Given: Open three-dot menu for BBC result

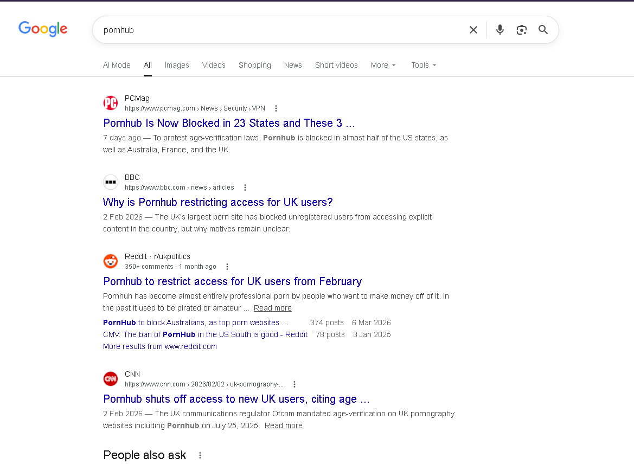Looking at the screenshot, I should [245, 188].
